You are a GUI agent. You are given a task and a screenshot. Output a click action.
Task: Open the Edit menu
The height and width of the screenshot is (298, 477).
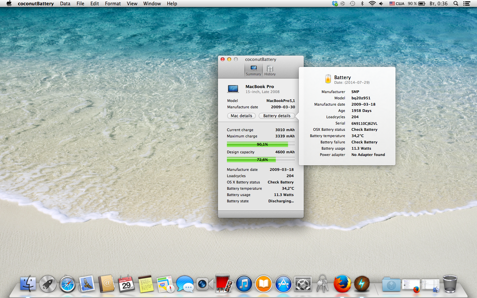tap(95, 4)
